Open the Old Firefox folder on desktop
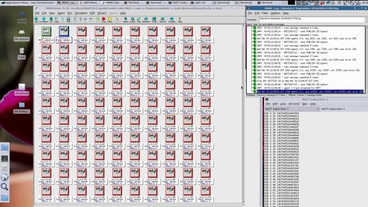The width and height of the screenshot is (368, 207). coord(22,108)
